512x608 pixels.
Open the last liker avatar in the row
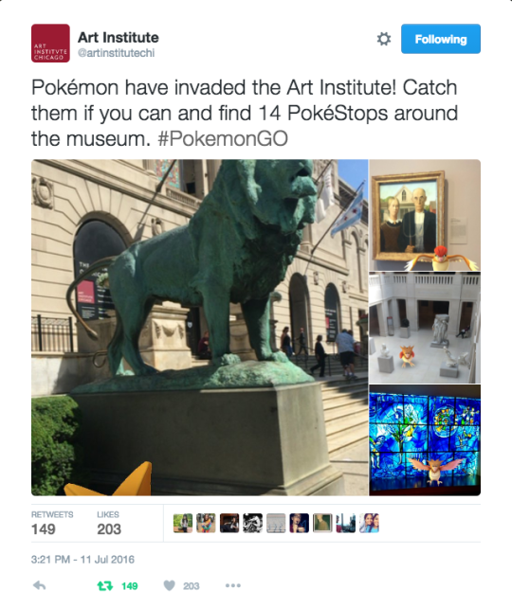click(x=369, y=523)
